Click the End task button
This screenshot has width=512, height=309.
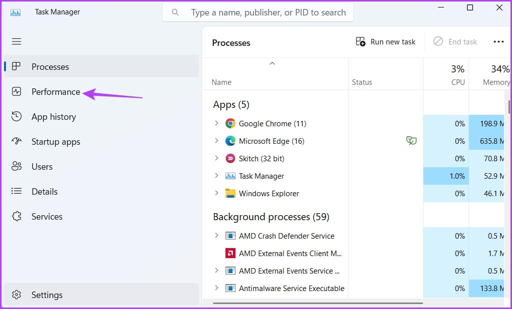455,42
